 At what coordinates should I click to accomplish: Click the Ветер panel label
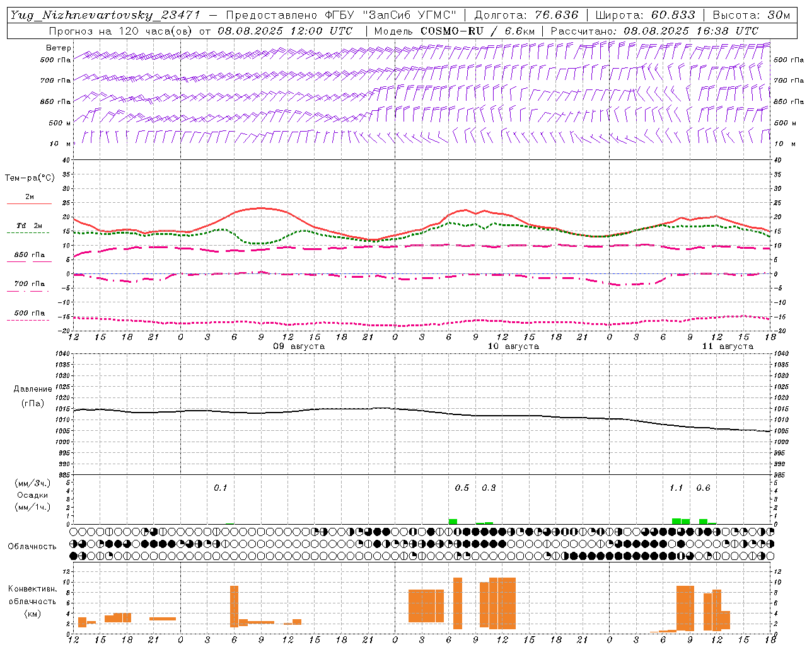pos(59,48)
